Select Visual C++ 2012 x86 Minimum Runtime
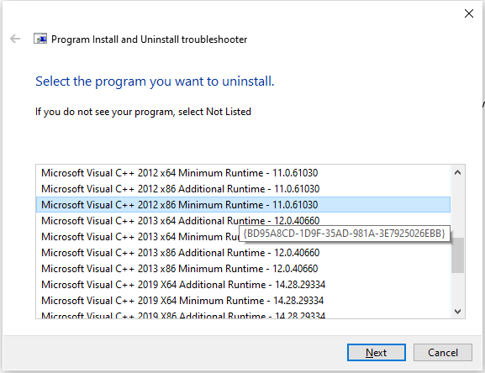Screen dimensions: 485x373 click(x=243, y=205)
